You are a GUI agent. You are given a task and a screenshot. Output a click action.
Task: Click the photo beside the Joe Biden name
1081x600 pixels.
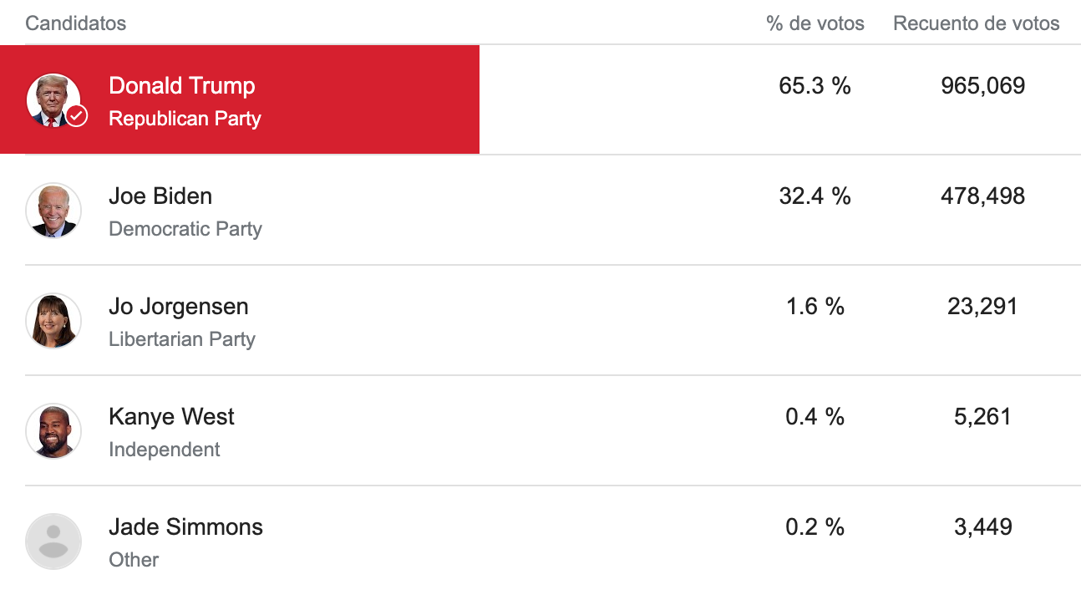pos(53,210)
